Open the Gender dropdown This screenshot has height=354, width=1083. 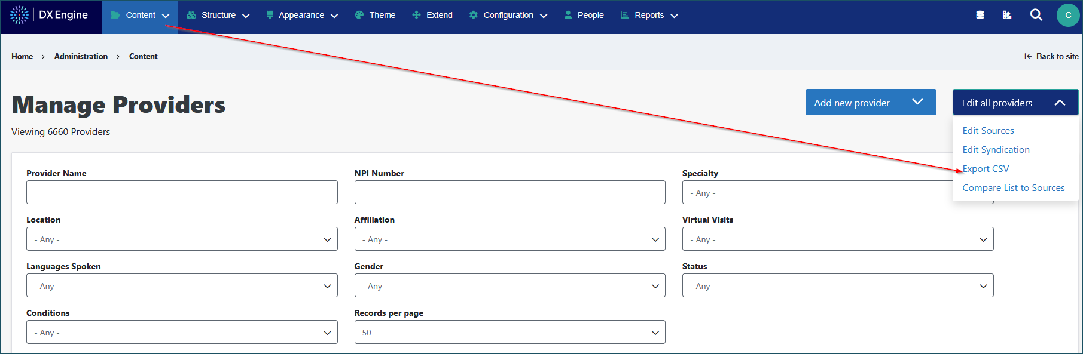[x=510, y=285]
